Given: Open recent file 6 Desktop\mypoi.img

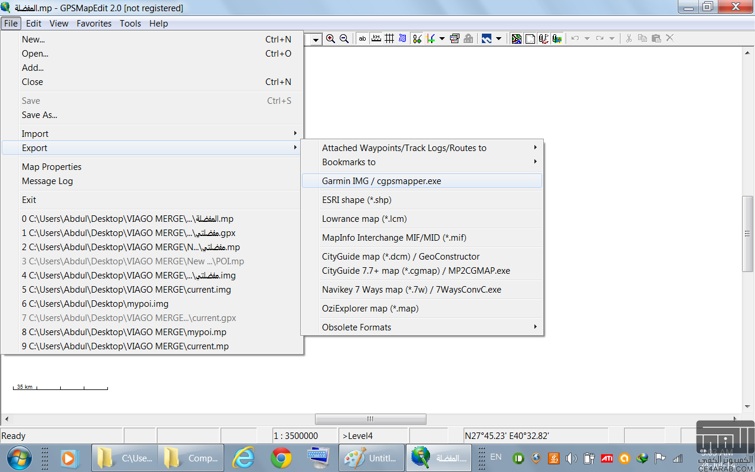Looking at the screenshot, I should (x=153, y=304).
